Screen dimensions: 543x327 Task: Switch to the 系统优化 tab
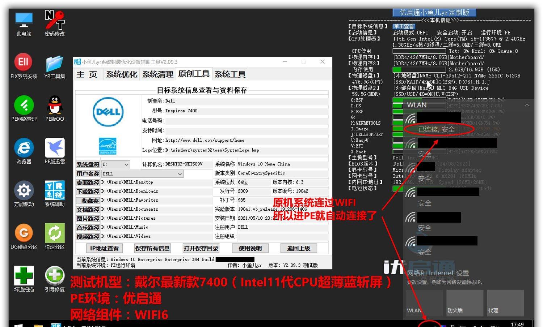121,74
